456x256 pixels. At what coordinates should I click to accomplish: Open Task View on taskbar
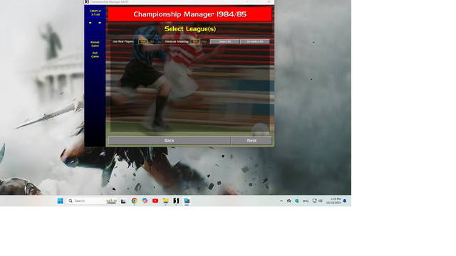click(x=123, y=201)
